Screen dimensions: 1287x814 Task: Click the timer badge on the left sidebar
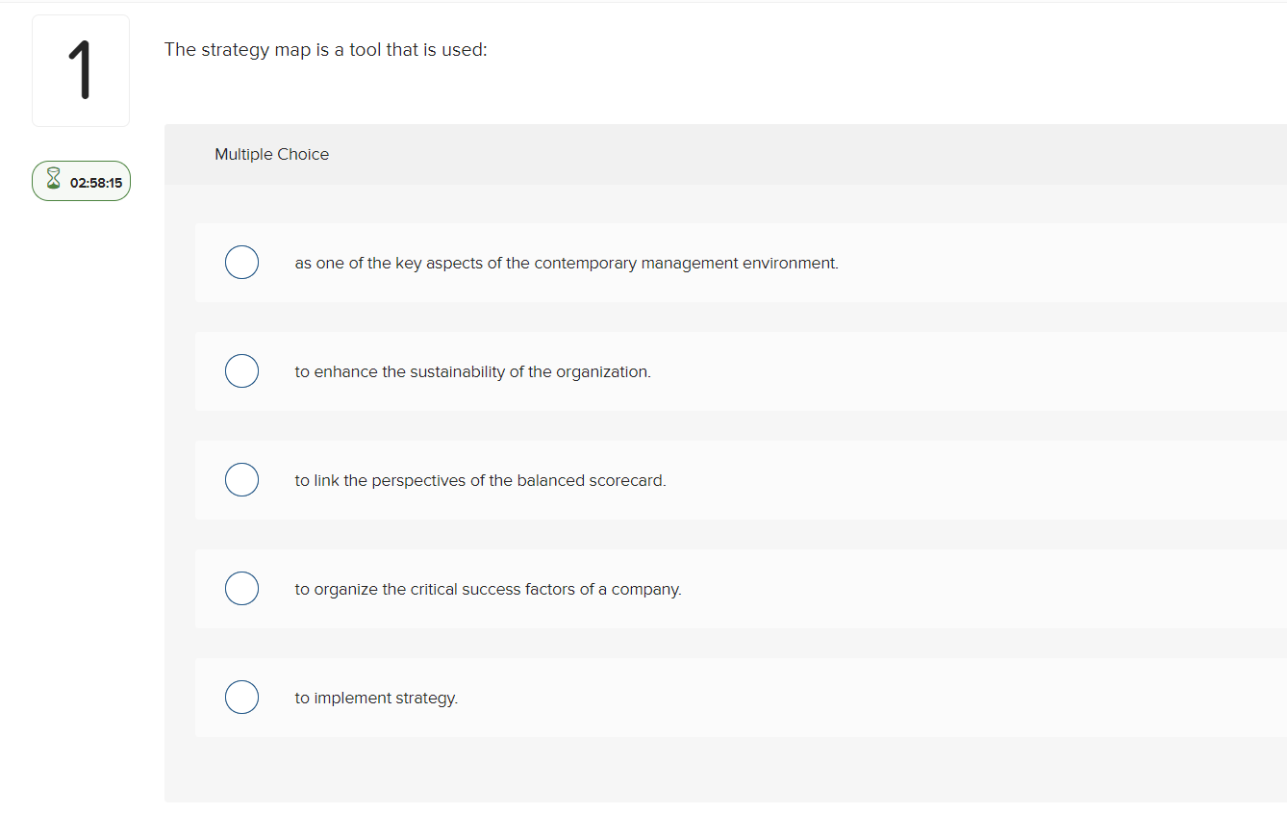pos(81,180)
